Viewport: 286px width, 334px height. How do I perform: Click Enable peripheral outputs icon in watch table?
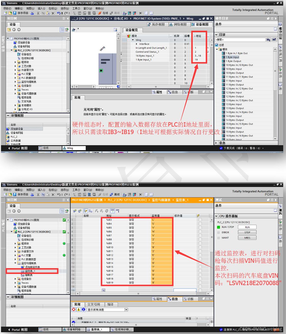[x=106, y=211]
